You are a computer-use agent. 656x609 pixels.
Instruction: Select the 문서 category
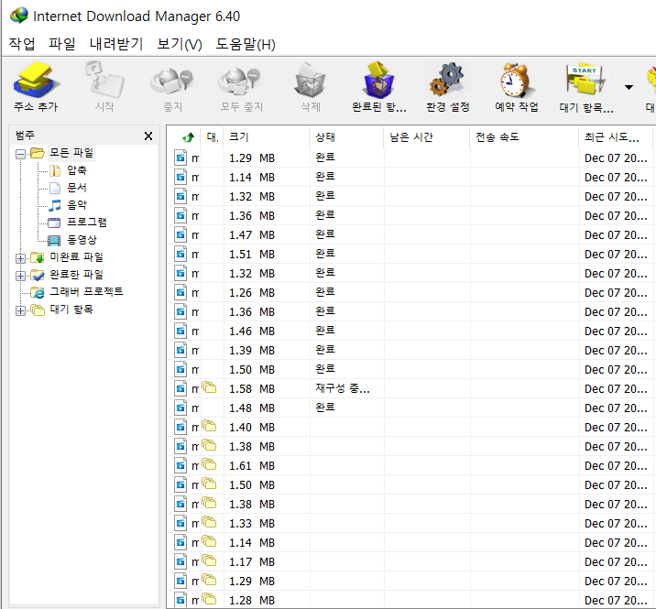77,188
